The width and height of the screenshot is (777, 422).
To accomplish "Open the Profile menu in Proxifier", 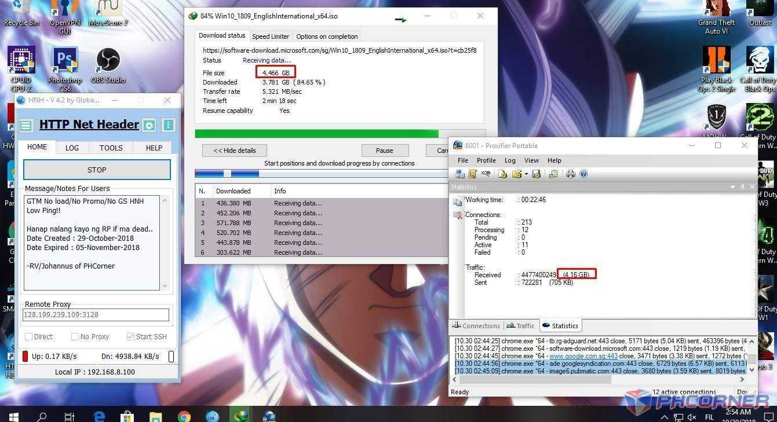I will (x=486, y=160).
